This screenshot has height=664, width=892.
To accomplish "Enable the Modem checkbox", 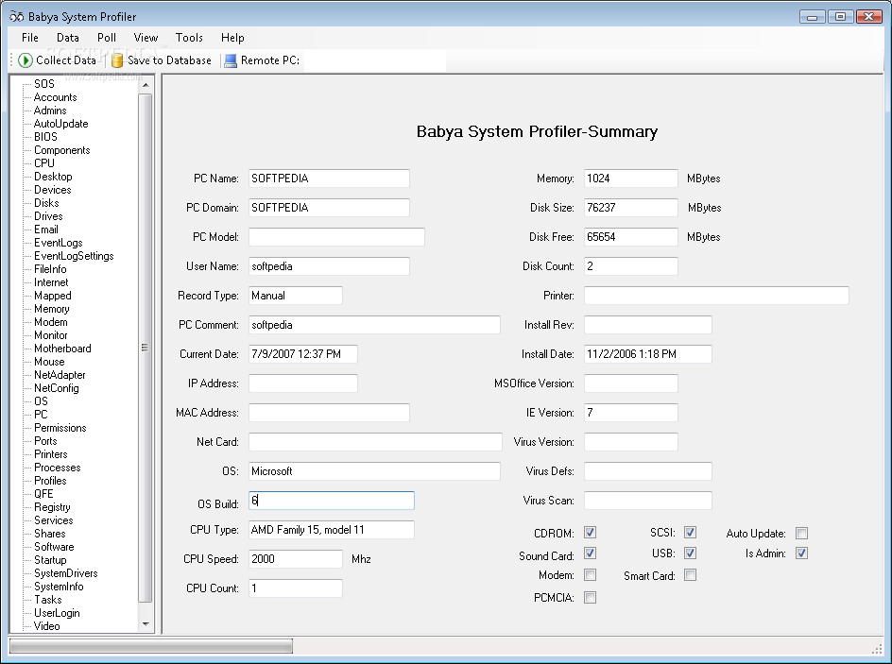I will (x=590, y=575).
